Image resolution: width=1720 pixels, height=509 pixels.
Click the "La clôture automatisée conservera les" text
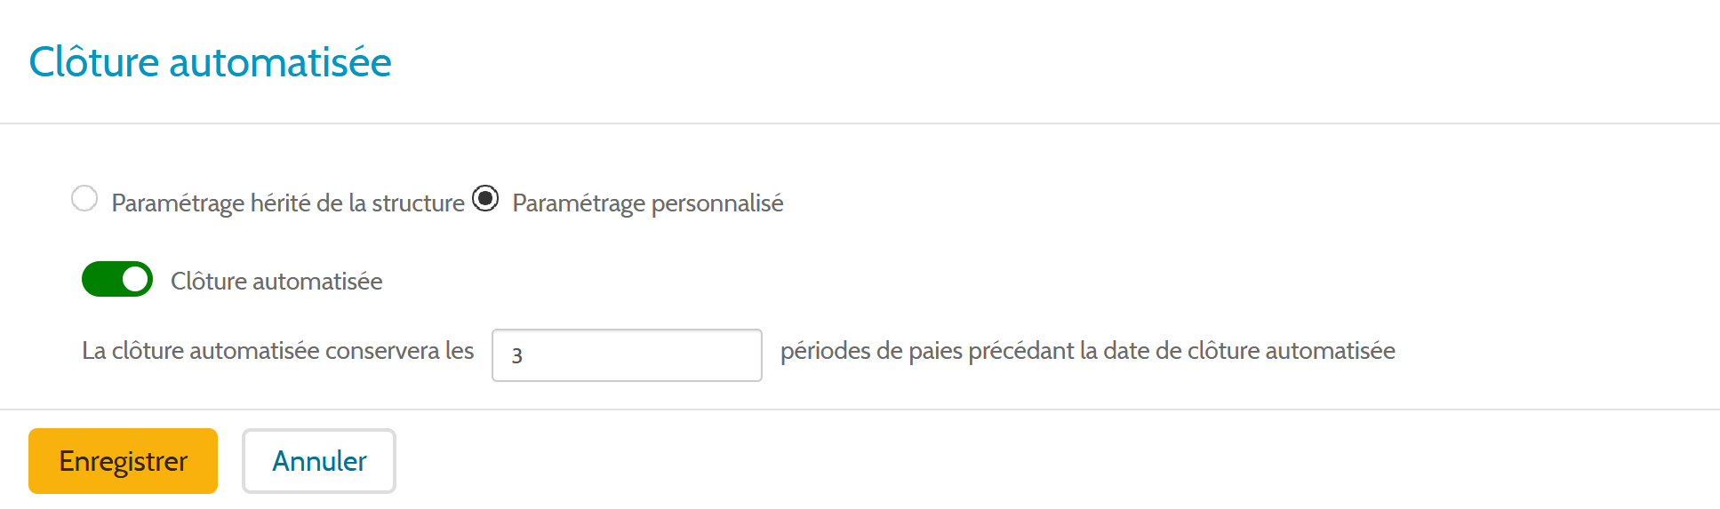(277, 351)
